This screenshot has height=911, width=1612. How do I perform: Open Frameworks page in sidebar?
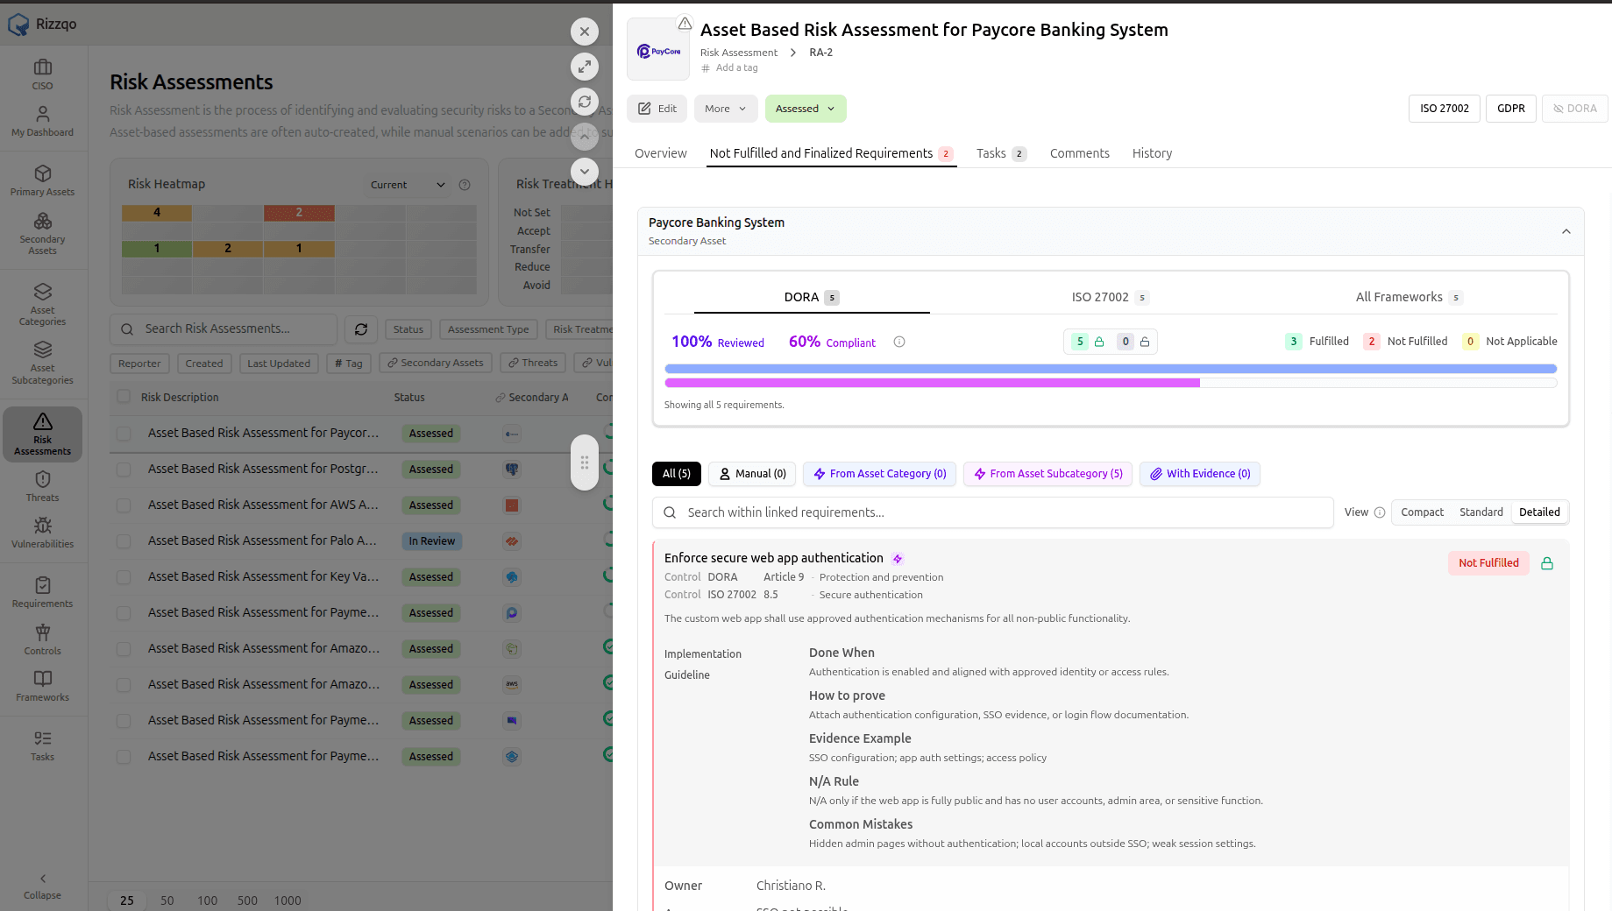[x=42, y=686]
